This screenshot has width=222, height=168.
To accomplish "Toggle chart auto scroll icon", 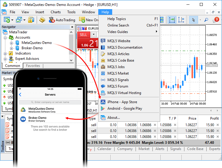I will (172, 20).
